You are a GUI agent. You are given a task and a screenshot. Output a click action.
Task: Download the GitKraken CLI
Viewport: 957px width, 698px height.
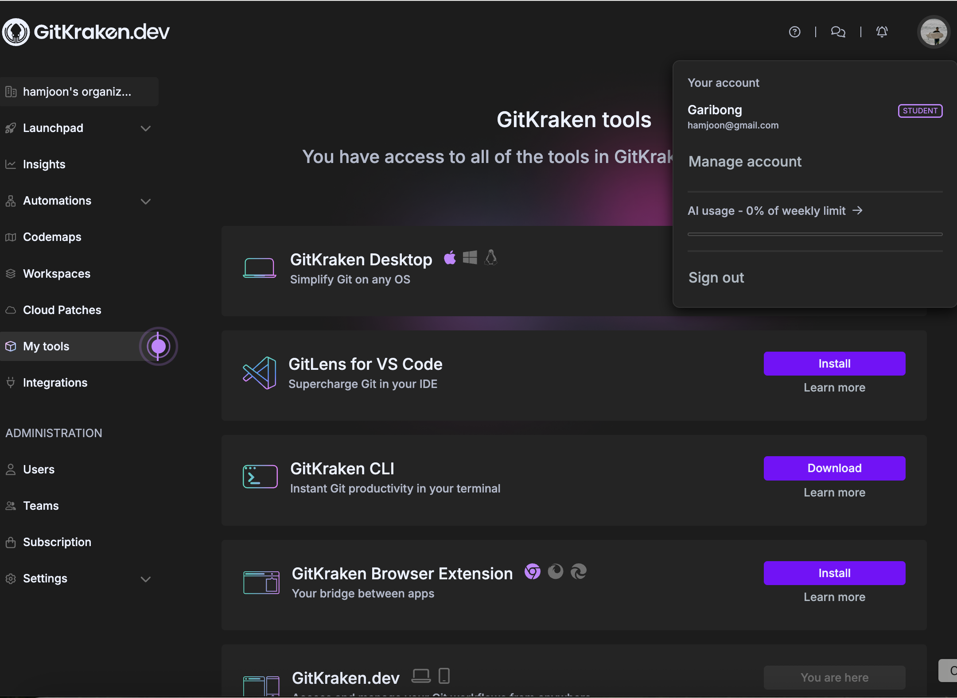tap(834, 468)
